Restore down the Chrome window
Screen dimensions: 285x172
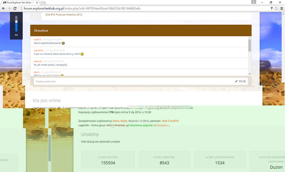click(x=271, y=2)
